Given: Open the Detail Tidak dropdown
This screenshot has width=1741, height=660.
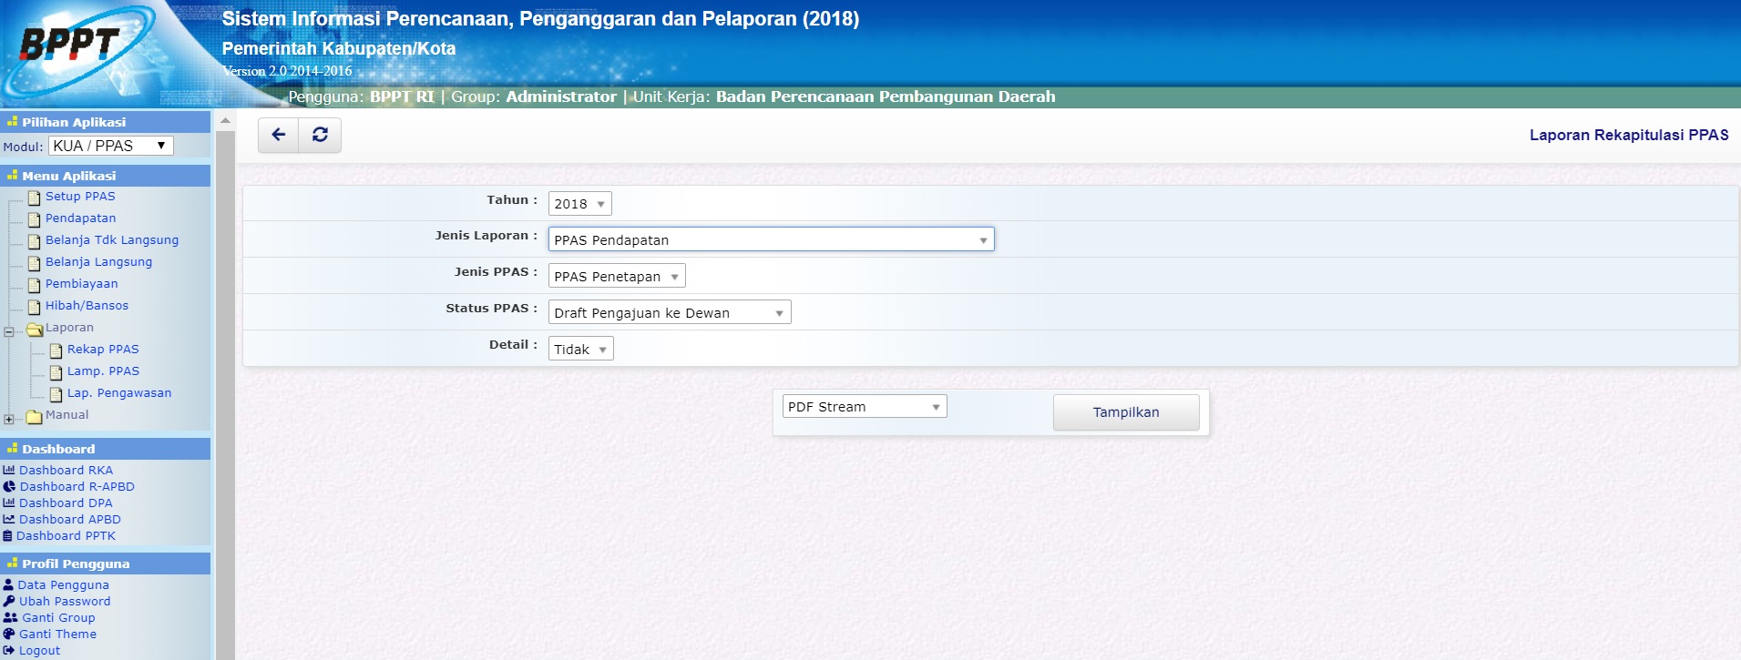Looking at the screenshot, I should [580, 349].
